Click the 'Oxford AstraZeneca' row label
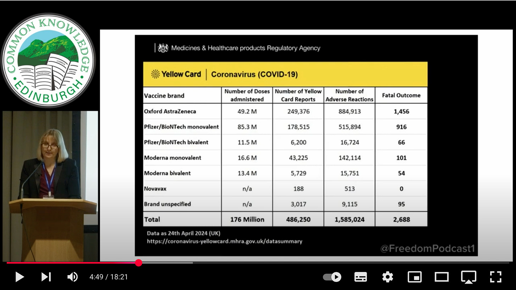Viewport: 516px width, 290px height. tap(170, 111)
